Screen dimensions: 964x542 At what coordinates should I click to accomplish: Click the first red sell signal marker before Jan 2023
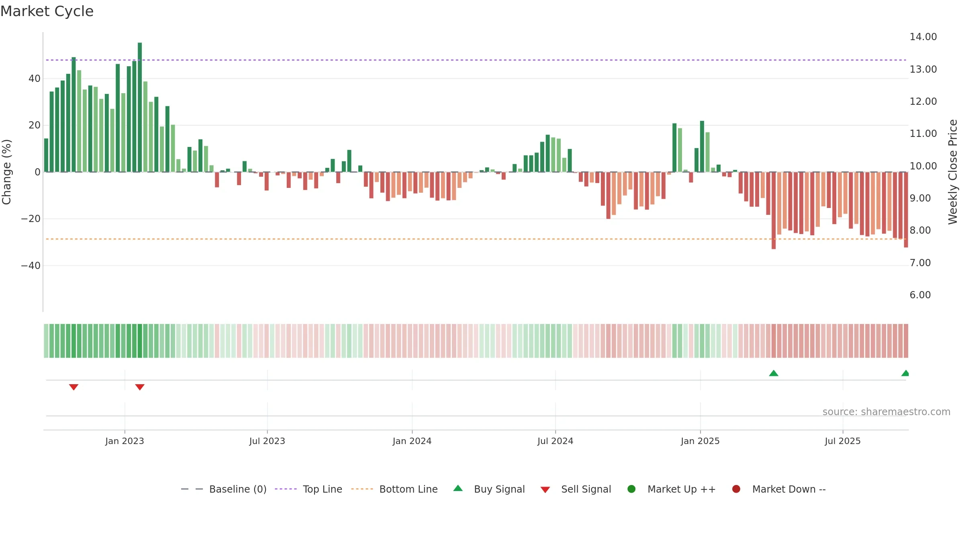click(74, 387)
